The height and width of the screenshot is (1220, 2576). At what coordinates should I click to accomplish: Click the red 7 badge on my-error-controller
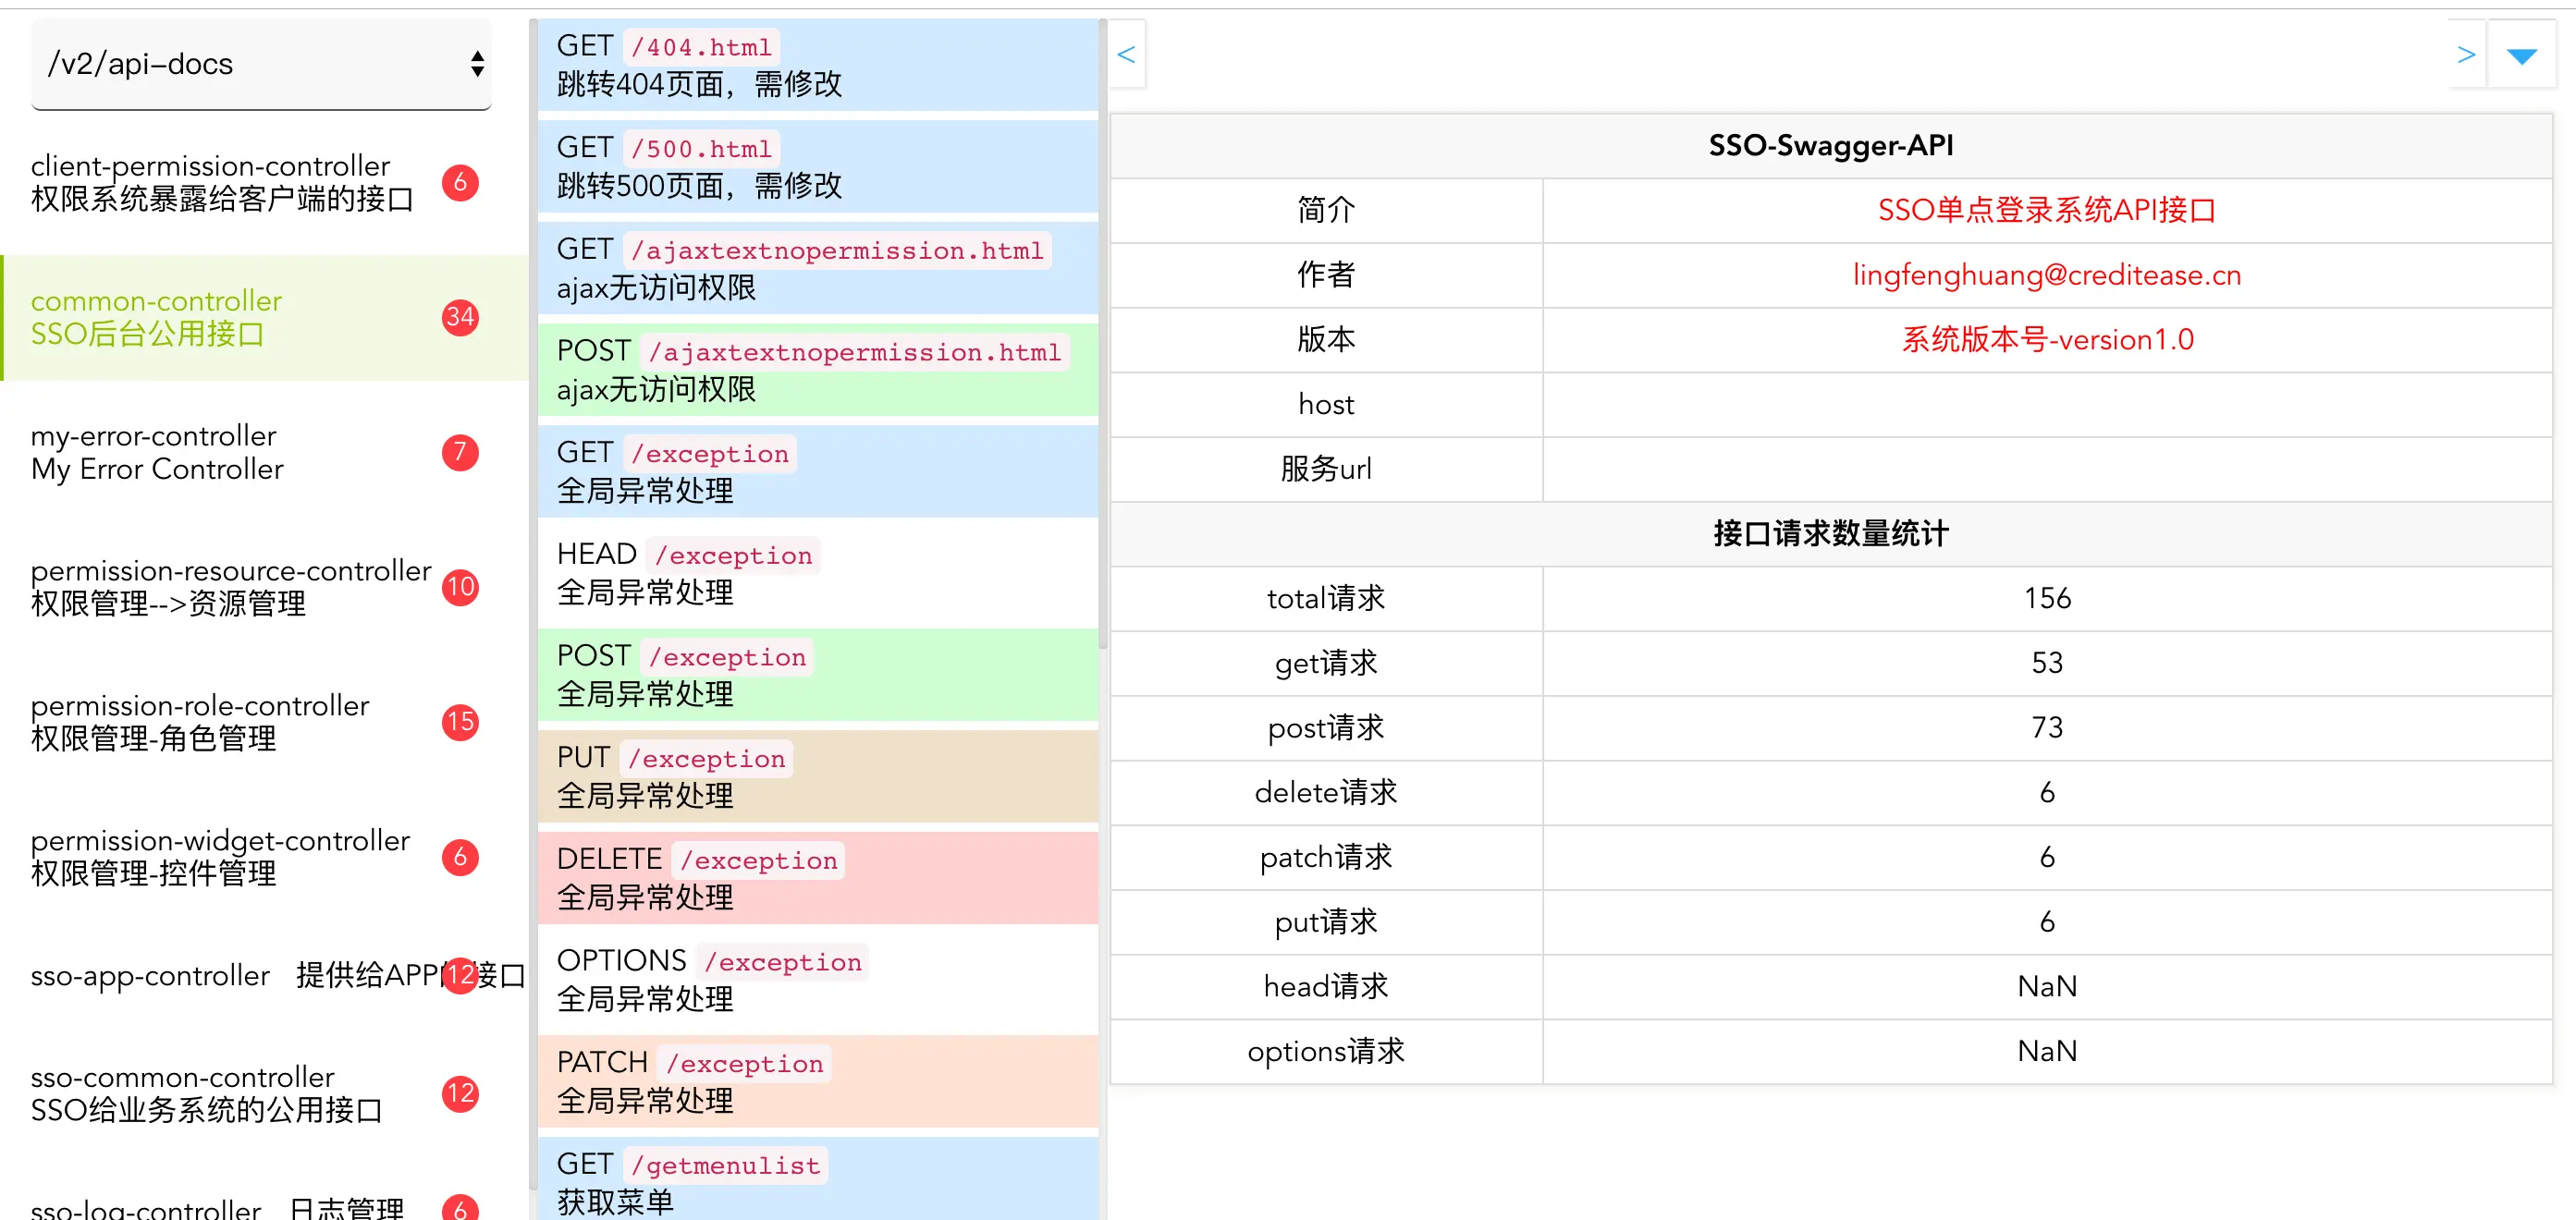pyautogui.click(x=460, y=453)
